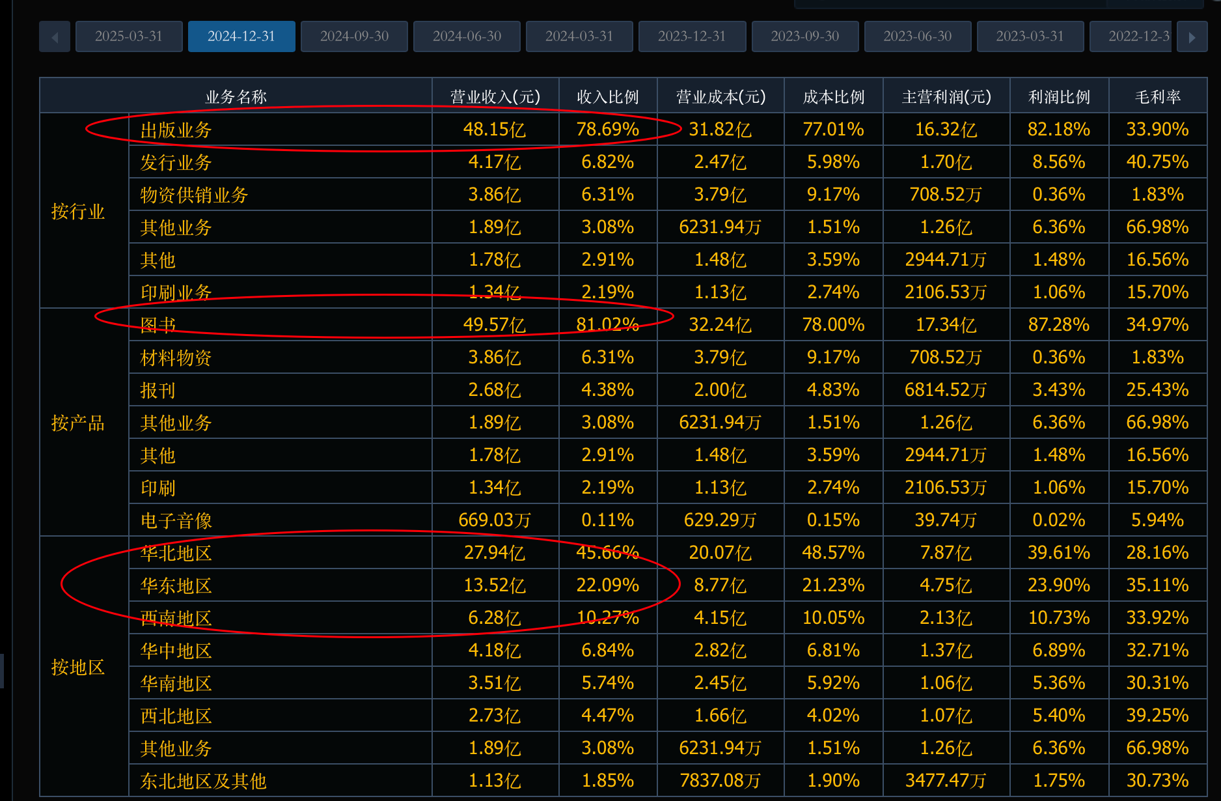Click the 27.94亿 revenue for 华北地区
The width and height of the screenshot is (1221, 801).
(x=495, y=552)
